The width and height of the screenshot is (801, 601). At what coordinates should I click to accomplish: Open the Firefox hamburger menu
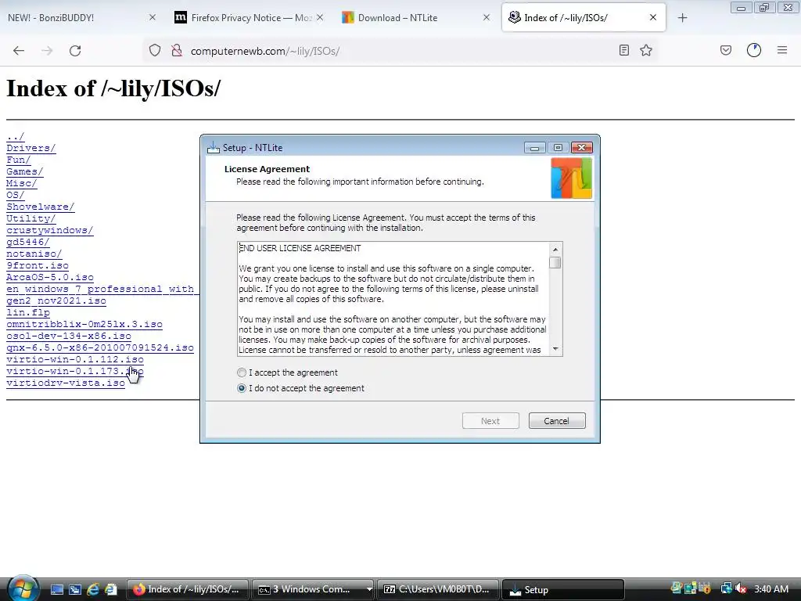coord(782,50)
